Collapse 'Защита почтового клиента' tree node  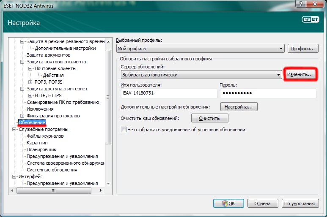pyautogui.click(x=22, y=62)
